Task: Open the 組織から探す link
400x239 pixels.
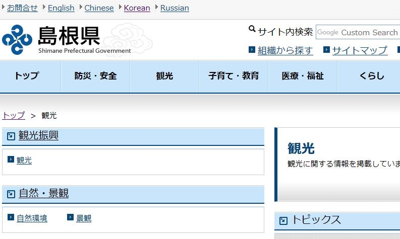Action: click(285, 50)
